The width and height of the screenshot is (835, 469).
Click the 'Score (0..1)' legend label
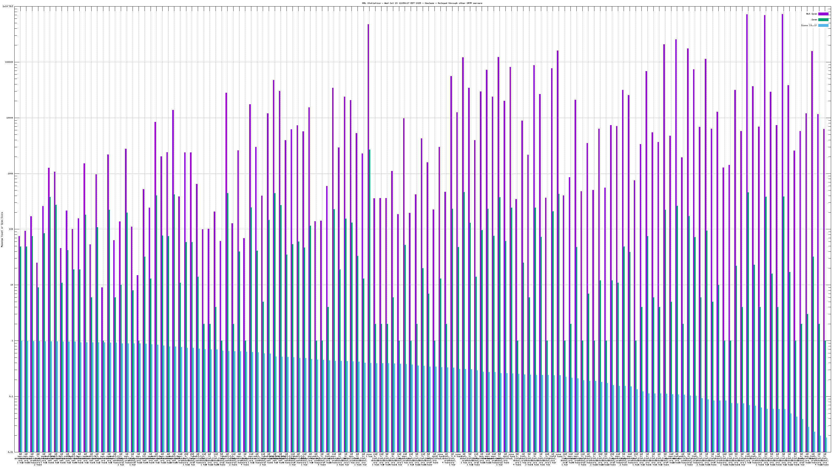point(809,25)
